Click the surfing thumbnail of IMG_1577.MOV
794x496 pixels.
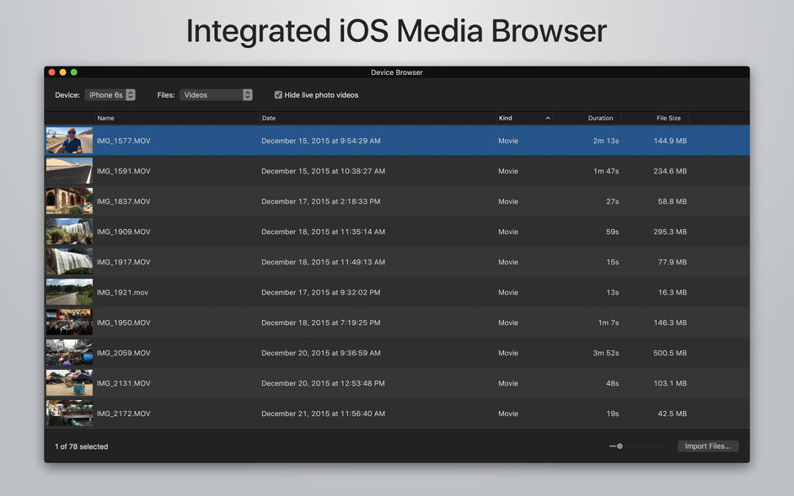click(69, 140)
